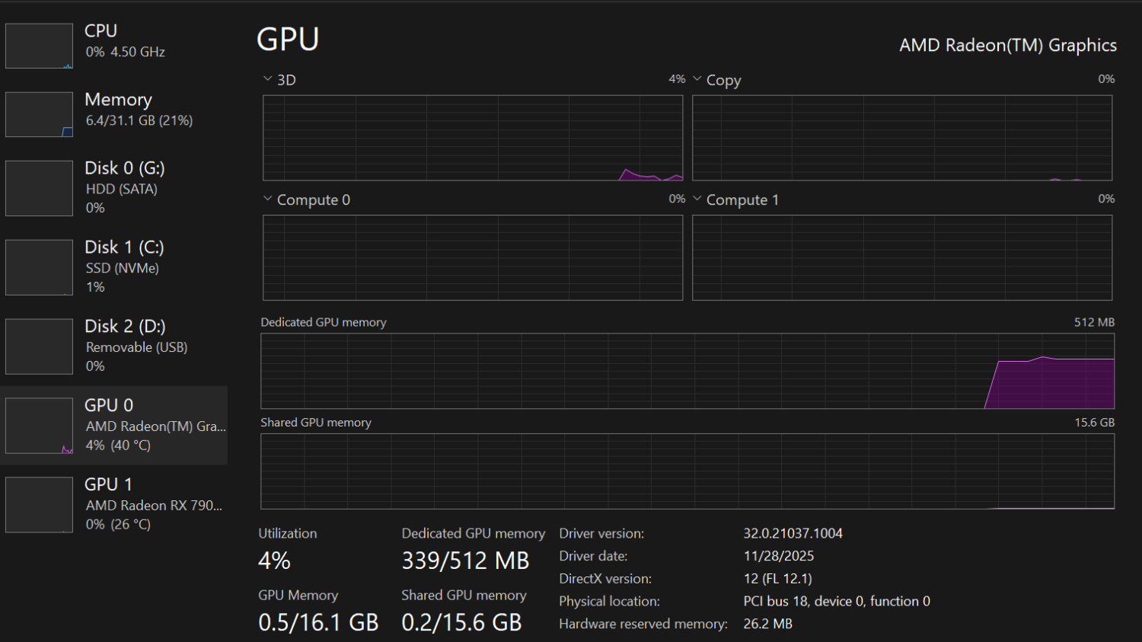Screen dimensions: 1142x642
Task: Select Disk 2 (D:) removable thumbnail graph
Action: [x=39, y=347]
